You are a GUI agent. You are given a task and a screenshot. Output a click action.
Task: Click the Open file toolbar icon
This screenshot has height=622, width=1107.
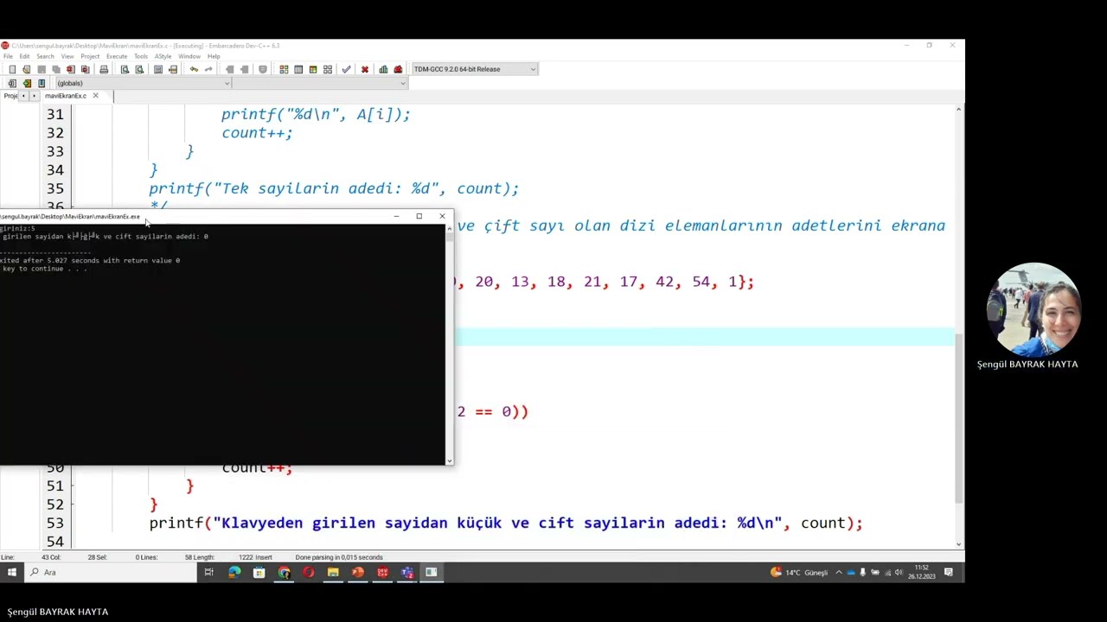[27, 69]
